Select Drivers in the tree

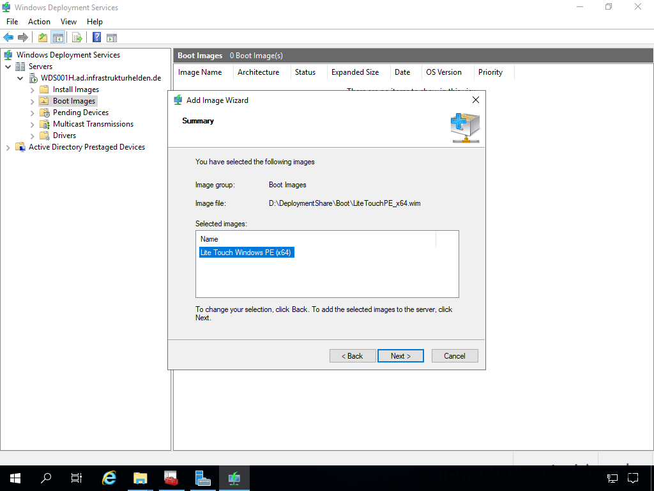click(x=65, y=136)
